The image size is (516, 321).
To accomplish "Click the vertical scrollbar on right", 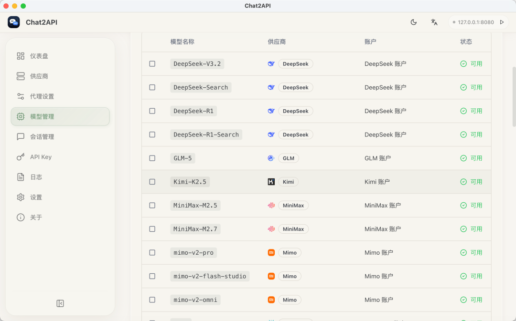I will [x=514, y=97].
